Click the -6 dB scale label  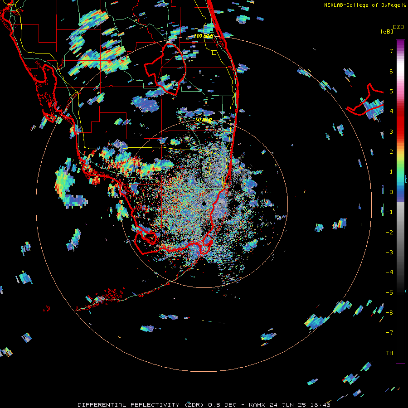coord(389,312)
